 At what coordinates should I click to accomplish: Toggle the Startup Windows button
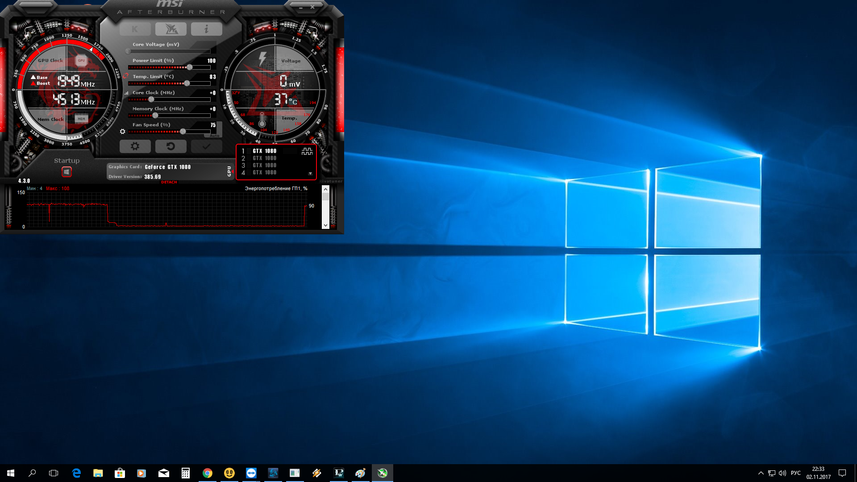click(x=67, y=172)
